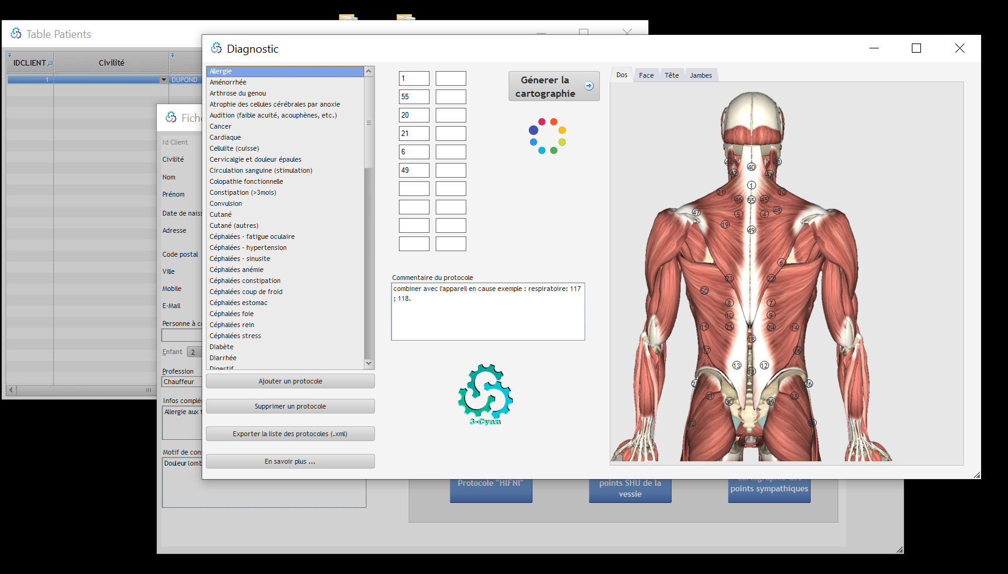Click point 13 on the lower back
The width and height of the screenshot is (1008, 574).
pyautogui.click(x=737, y=365)
